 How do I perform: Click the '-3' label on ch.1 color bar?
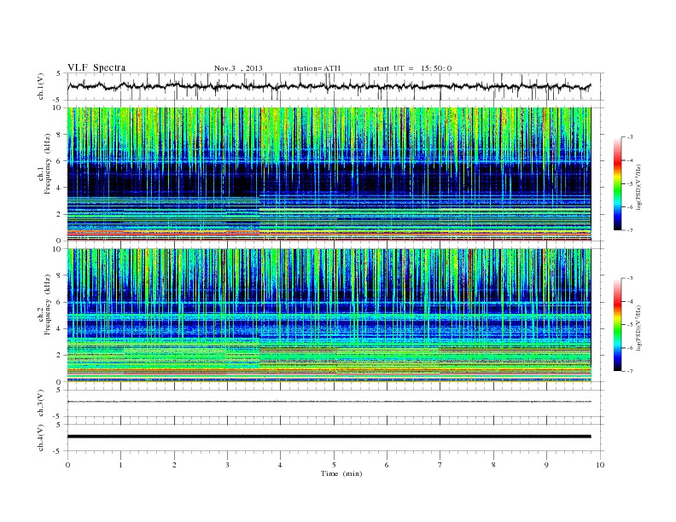(630, 137)
